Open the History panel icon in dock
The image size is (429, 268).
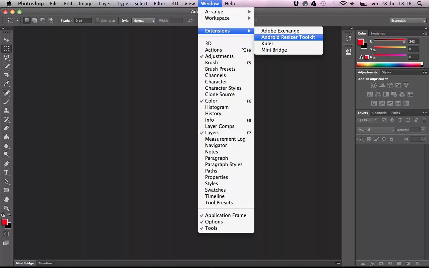click(x=349, y=39)
